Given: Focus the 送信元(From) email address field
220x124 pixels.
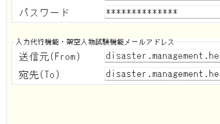Looking at the screenshot, I should [x=162, y=56].
